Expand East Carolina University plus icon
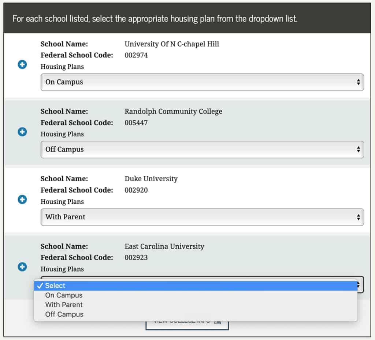 coord(22,267)
